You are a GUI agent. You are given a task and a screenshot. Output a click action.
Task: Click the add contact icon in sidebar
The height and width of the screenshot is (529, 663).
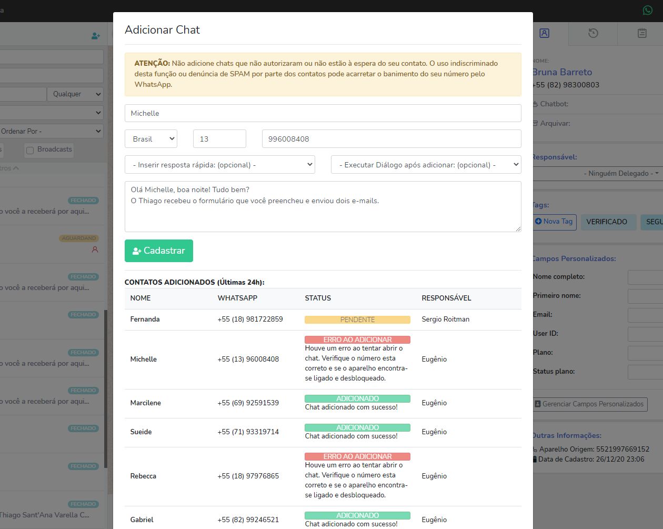click(95, 36)
